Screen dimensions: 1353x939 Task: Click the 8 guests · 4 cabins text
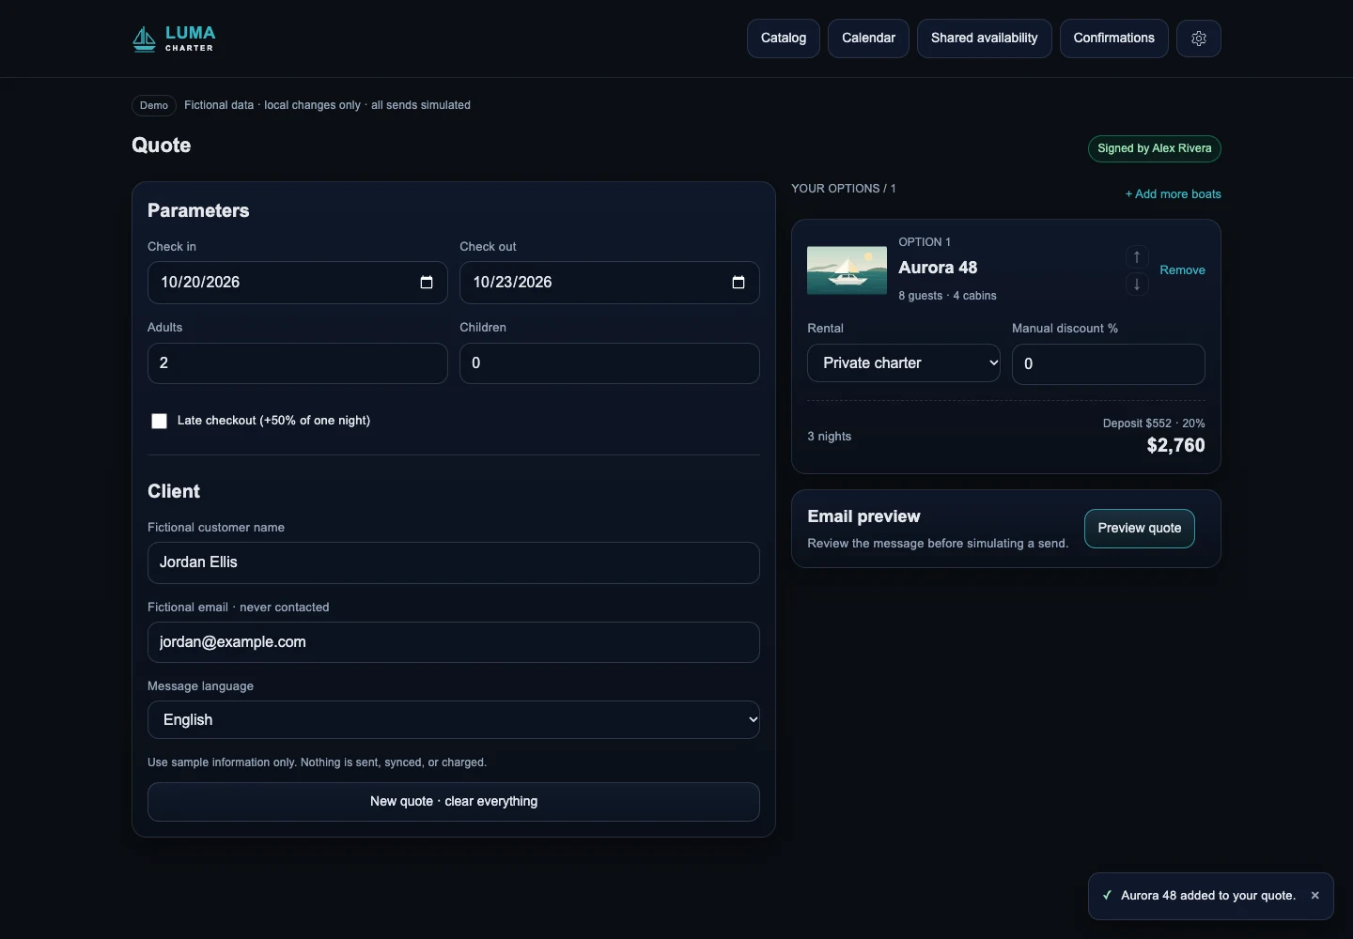[947, 296]
